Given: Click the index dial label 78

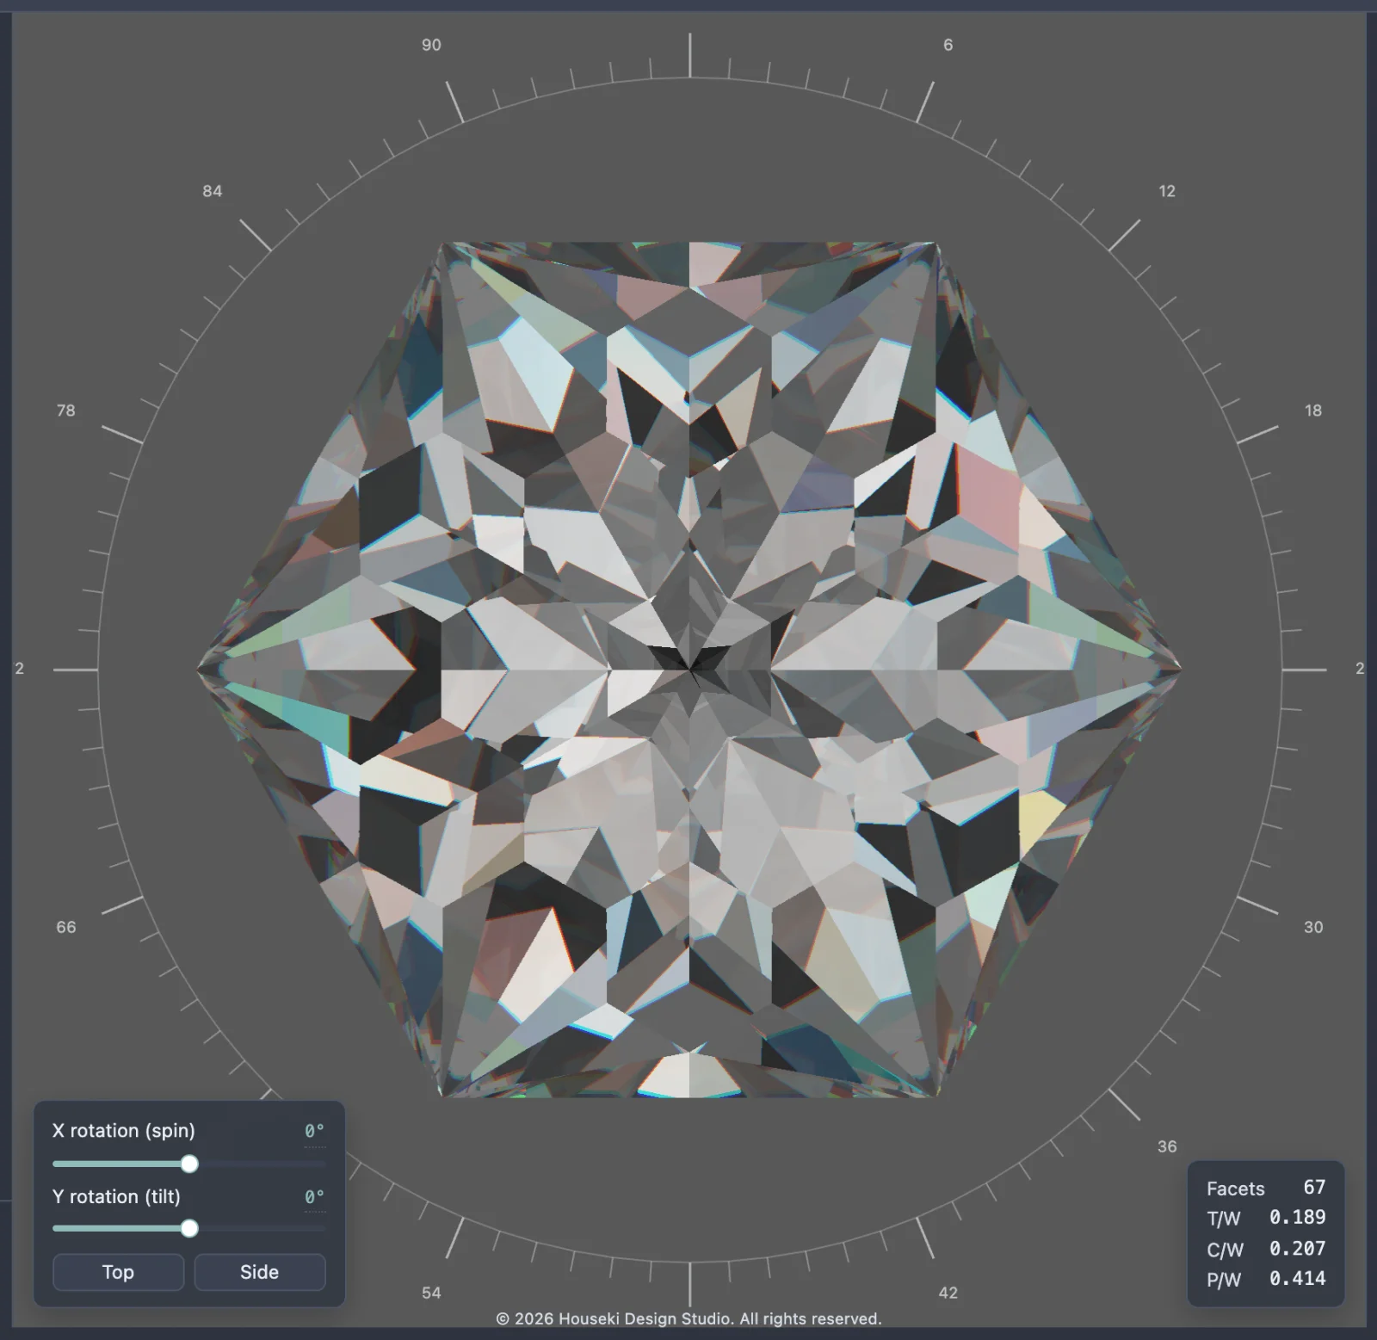Looking at the screenshot, I should click(65, 411).
